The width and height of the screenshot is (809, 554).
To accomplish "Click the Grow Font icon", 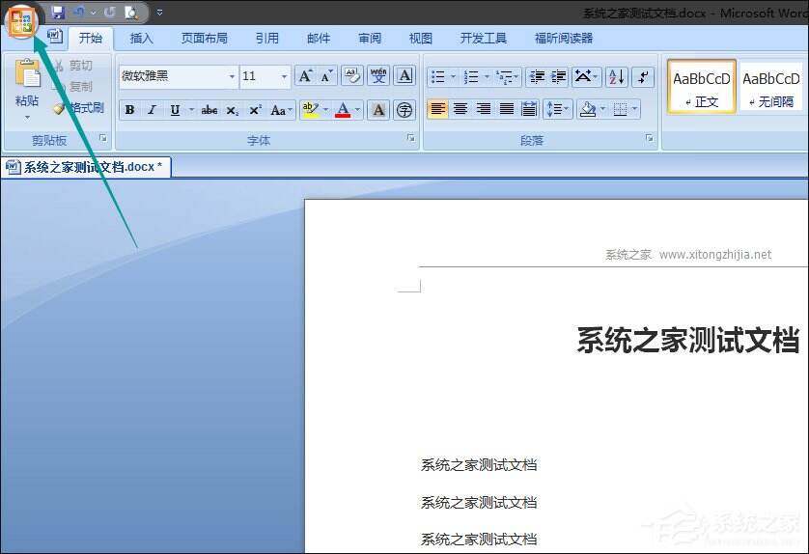I will tap(304, 76).
